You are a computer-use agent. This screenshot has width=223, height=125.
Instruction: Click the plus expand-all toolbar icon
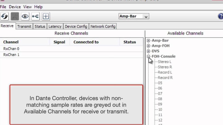click(46, 16)
